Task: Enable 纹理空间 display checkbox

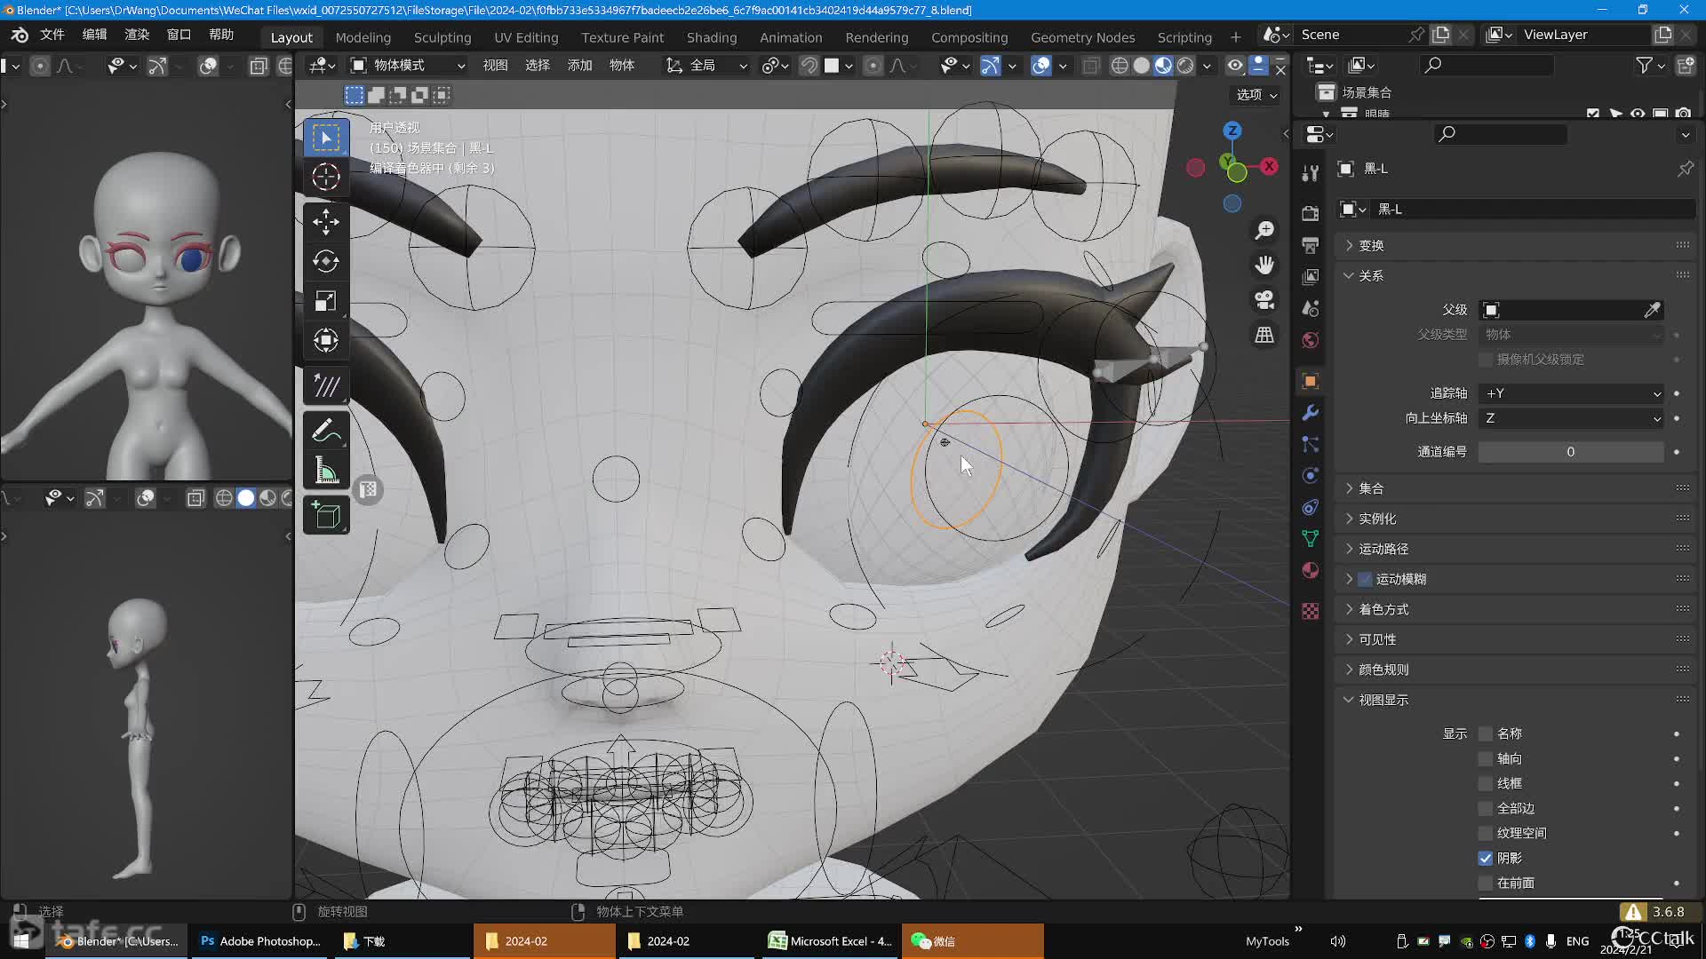Action: coord(1486,833)
